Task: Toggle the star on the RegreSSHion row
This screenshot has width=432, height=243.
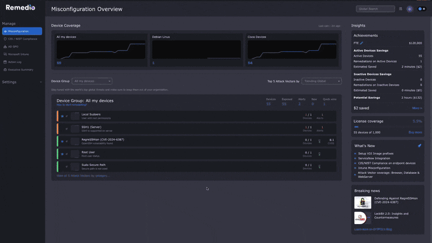Action: pyautogui.click(x=62, y=141)
